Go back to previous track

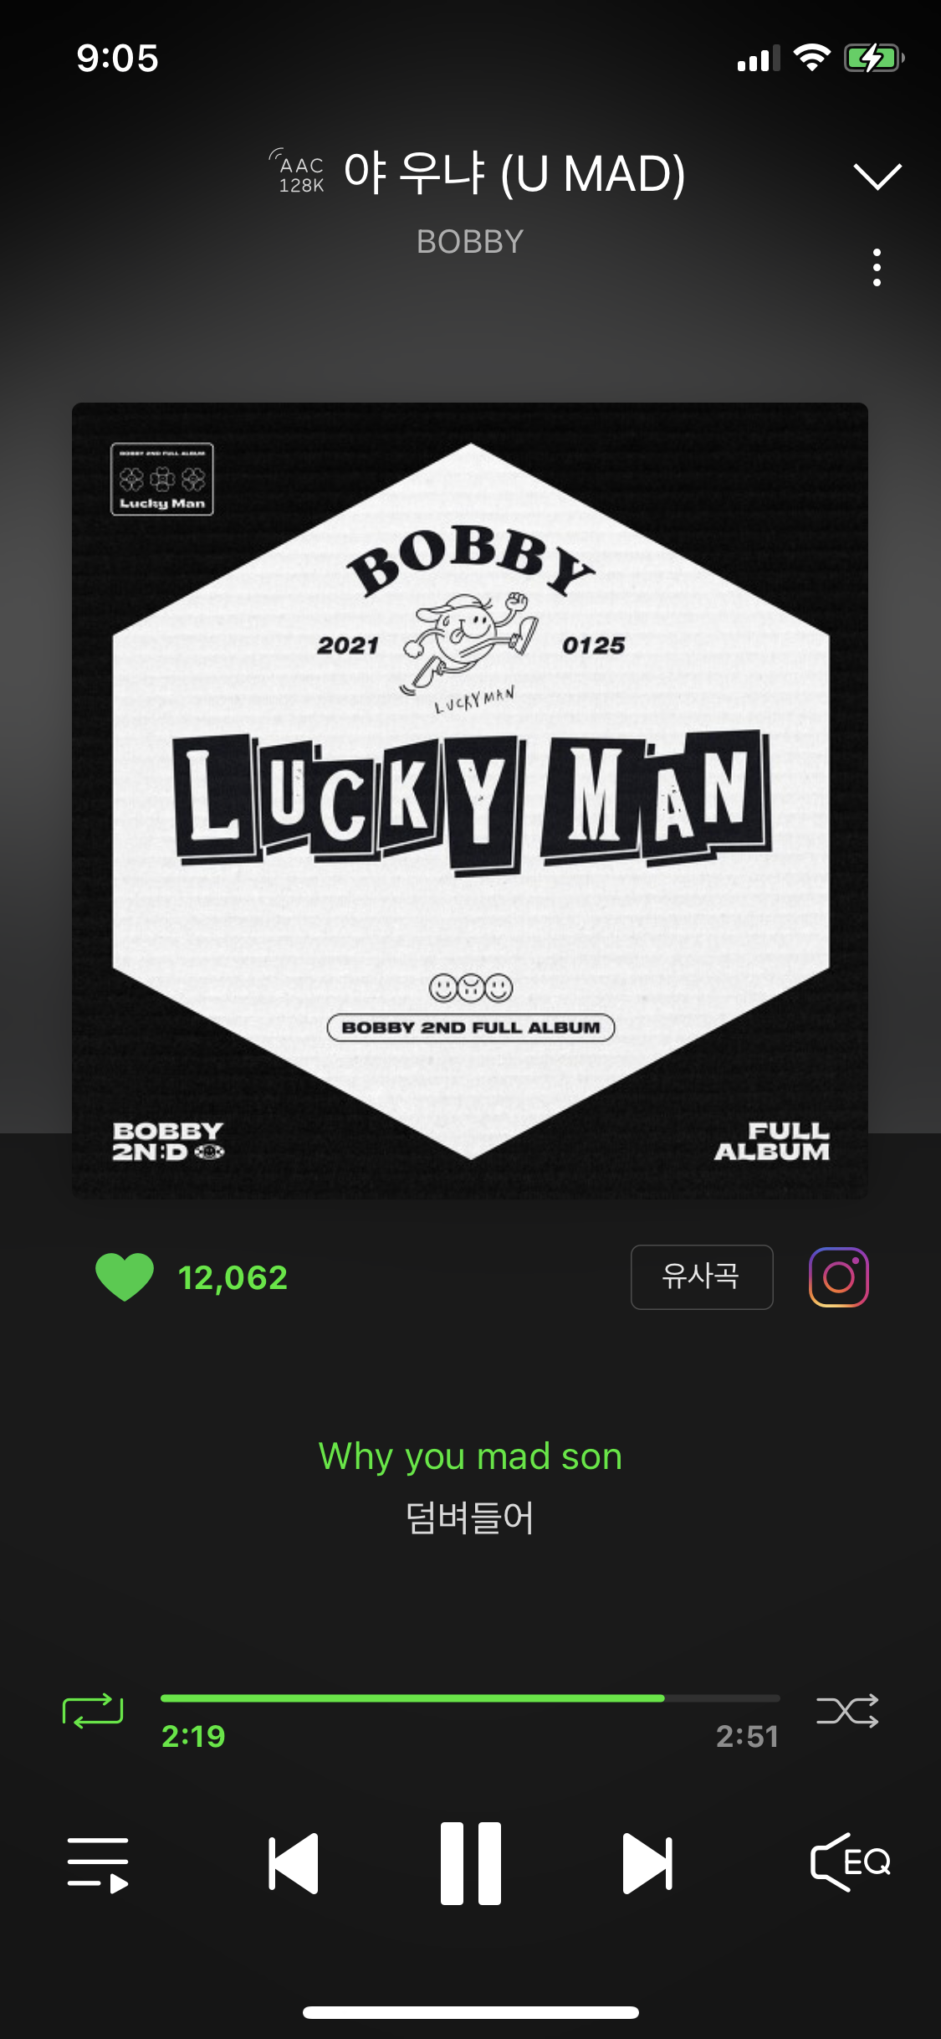coord(294,1863)
